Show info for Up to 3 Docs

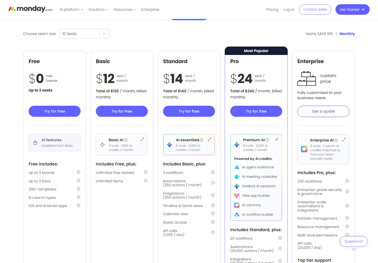78,181
